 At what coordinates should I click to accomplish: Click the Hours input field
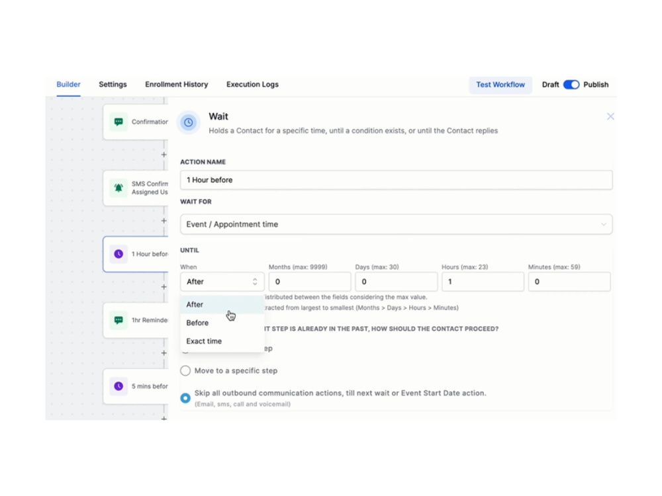coord(483,282)
